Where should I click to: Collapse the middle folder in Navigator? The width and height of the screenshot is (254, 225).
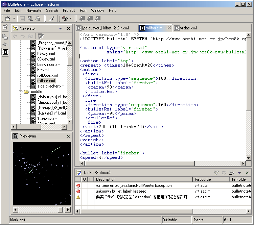pyautogui.click(x=21, y=92)
